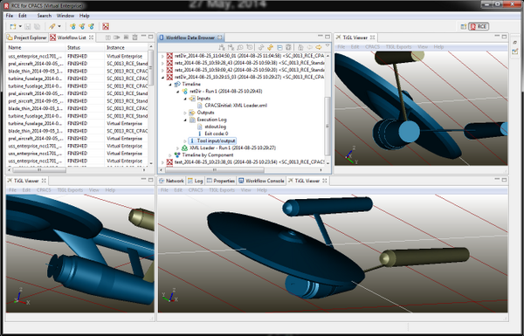Close the Workflow Data Browser tab with its X

coord(219,38)
